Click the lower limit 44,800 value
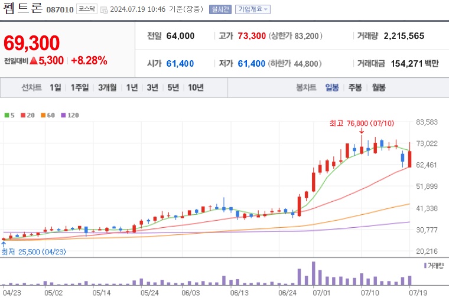 tap(306, 64)
